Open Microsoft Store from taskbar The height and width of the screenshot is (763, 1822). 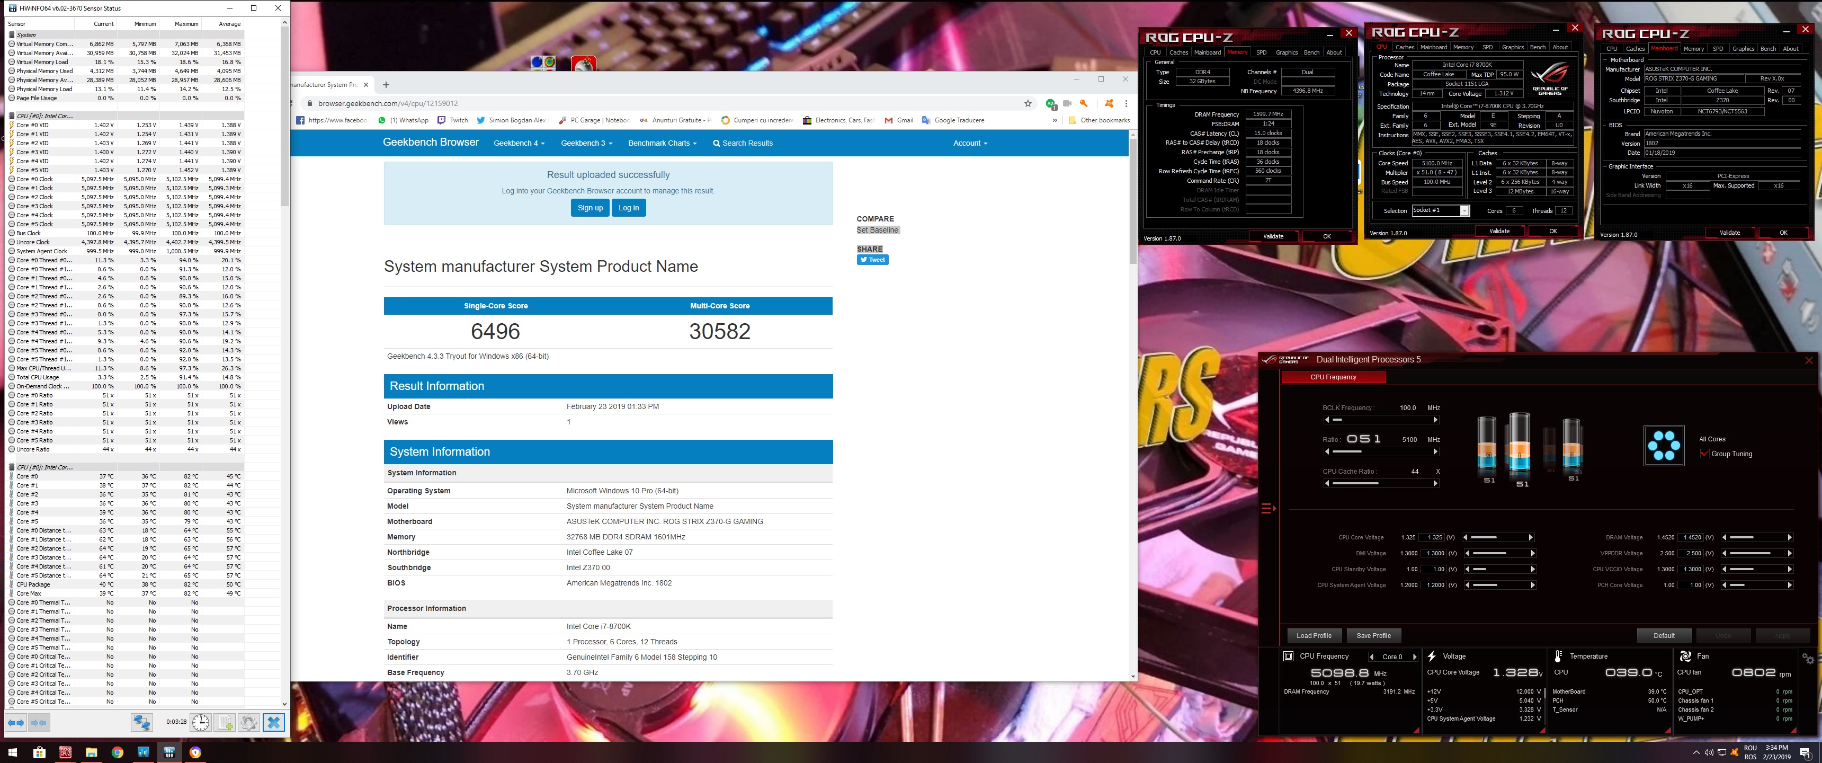[x=39, y=752]
